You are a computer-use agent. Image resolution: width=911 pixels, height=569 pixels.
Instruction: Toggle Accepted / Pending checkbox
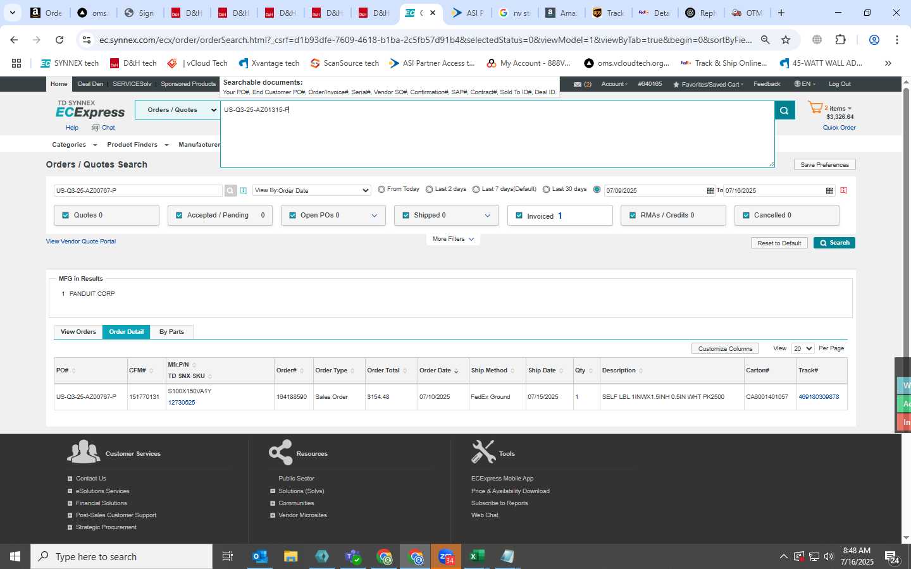tap(179, 216)
